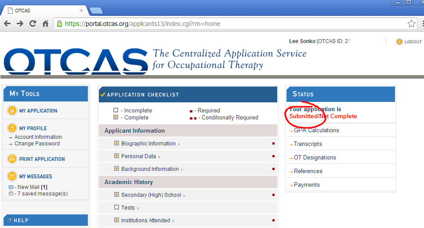Click the Background Information complete checkbox

point(116,169)
